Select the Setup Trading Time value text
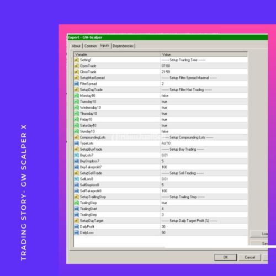 click(x=183, y=60)
